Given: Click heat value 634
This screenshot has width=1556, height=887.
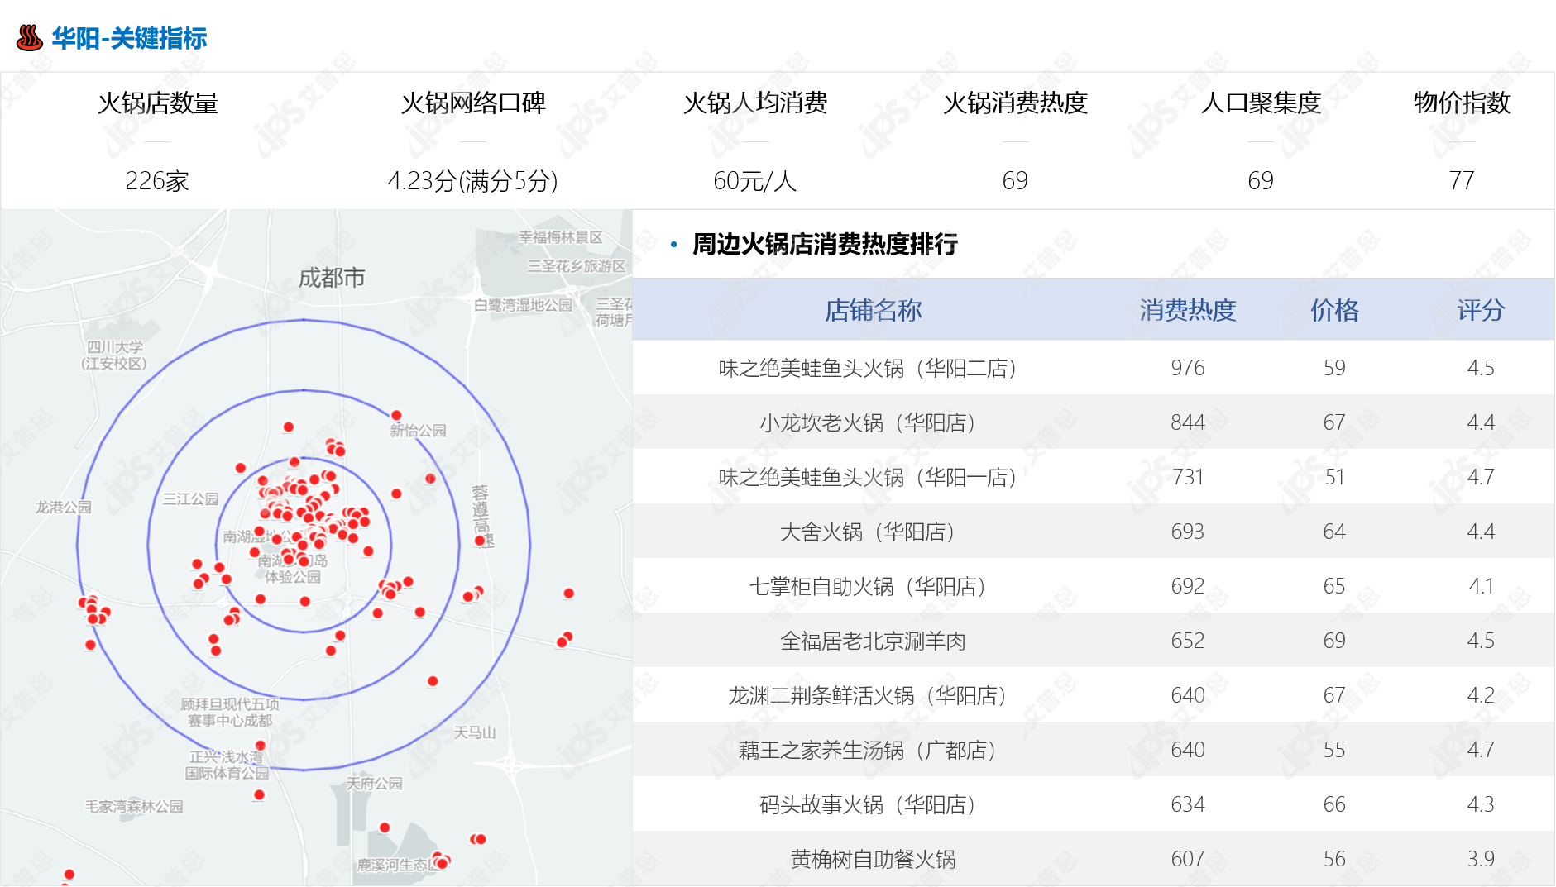Looking at the screenshot, I should [1187, 804].
